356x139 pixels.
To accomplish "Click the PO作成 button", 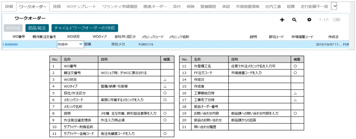I will (13, 28).
